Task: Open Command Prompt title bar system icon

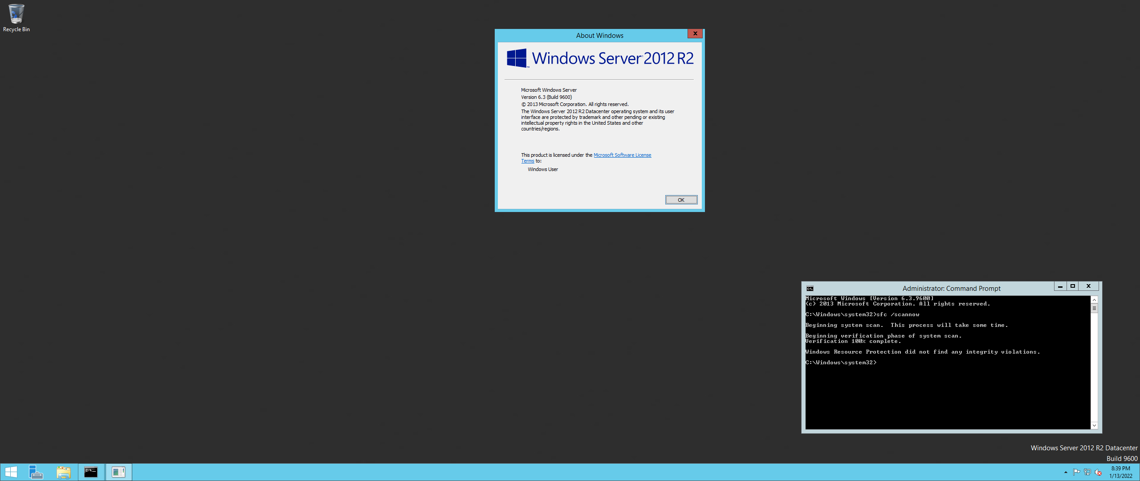Action: pyautogui.click(x=810, y=289)
